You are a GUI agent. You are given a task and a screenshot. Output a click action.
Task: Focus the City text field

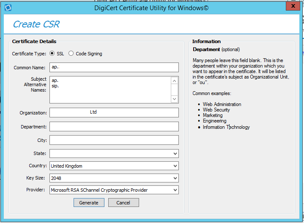click(x=114, y=140)
